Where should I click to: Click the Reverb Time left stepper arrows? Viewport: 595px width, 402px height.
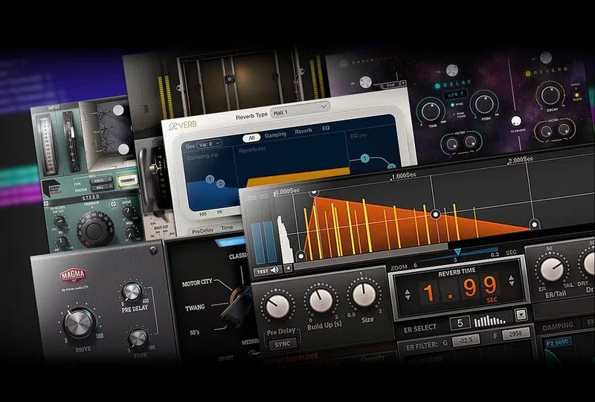[408, 294]
